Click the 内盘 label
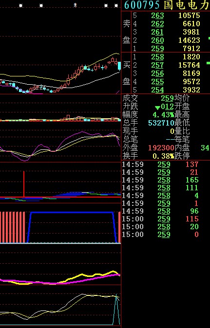Viewport: 210px width, 328px height. point(182,147)
